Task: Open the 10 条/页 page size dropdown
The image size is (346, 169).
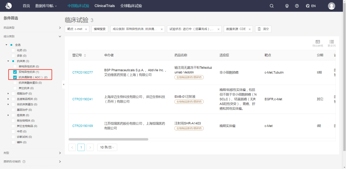Action: click(x=107, y=147)
